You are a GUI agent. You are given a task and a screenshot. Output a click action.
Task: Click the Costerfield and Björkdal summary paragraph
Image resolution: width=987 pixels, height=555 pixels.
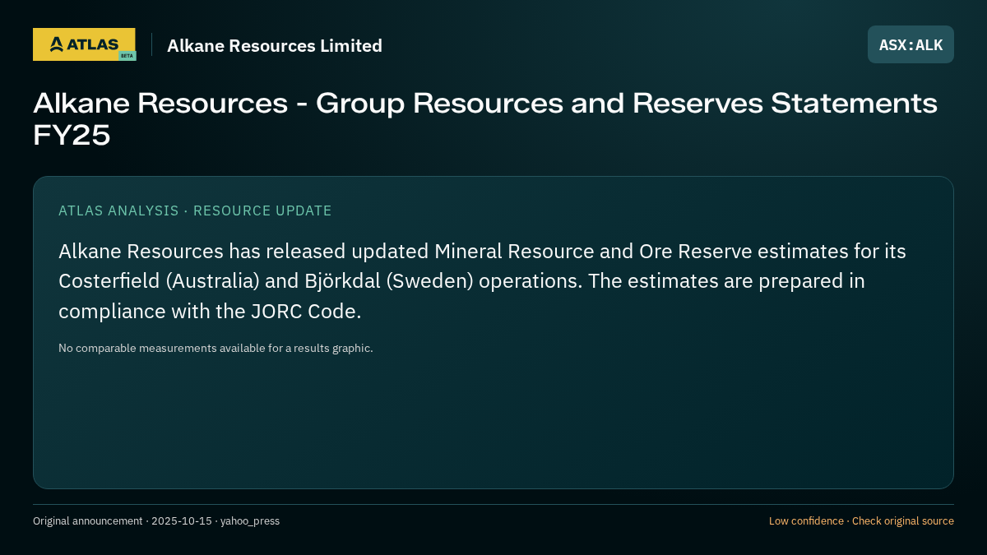(x=482, y=281)
